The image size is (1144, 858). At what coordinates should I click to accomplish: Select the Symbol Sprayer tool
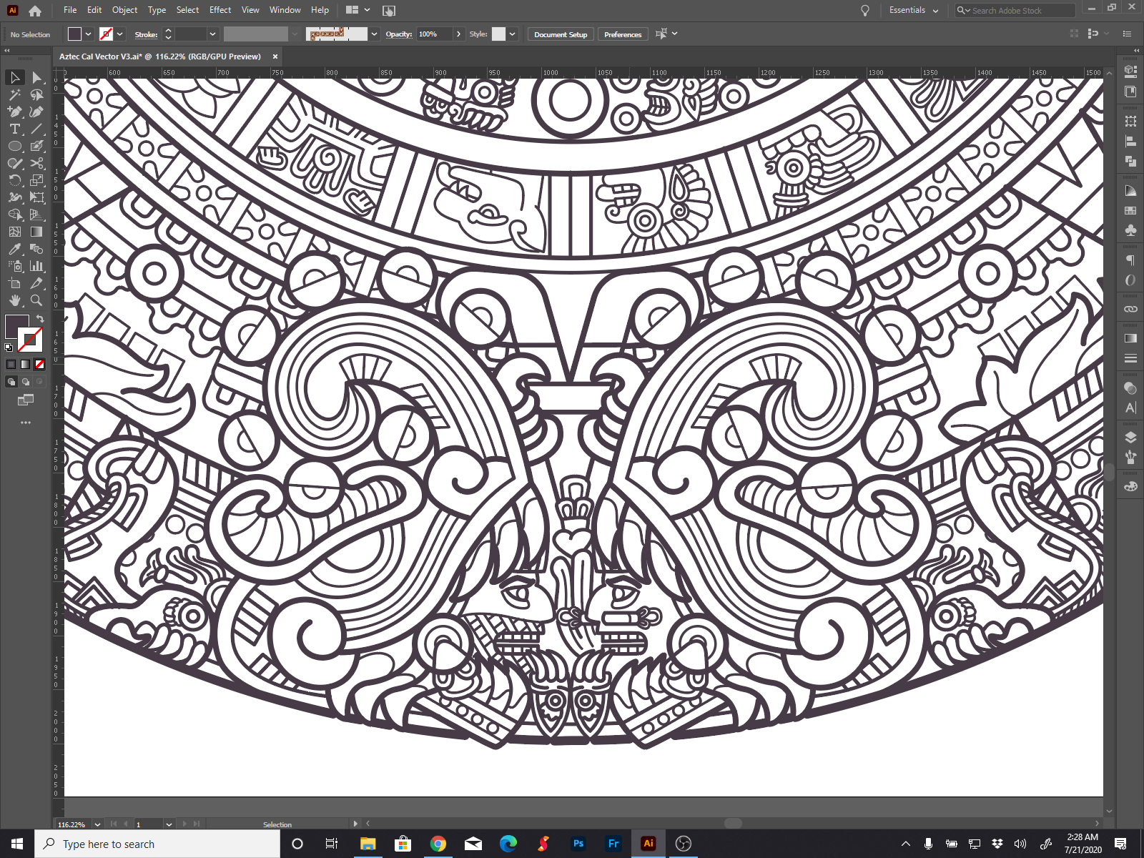tap(15, 266)
